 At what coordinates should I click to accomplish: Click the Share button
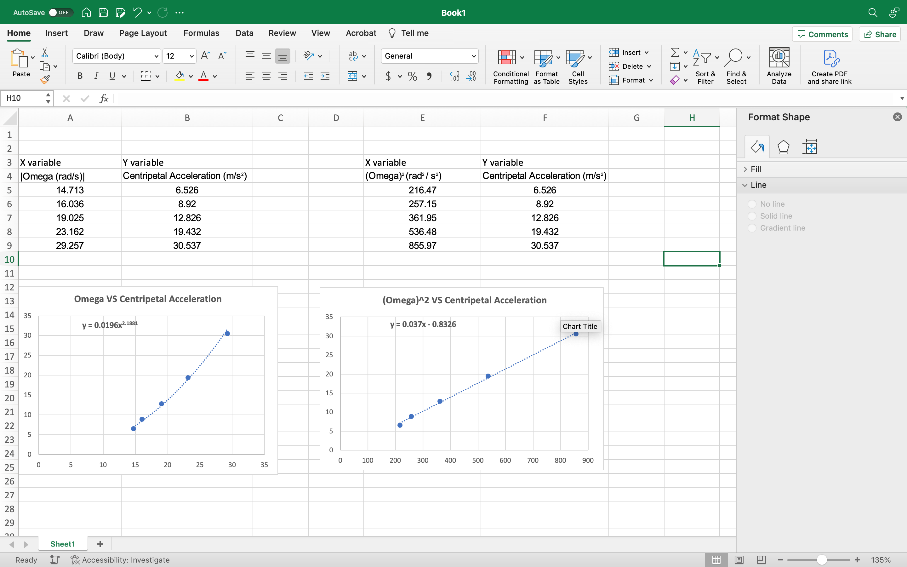coord(880,34)
